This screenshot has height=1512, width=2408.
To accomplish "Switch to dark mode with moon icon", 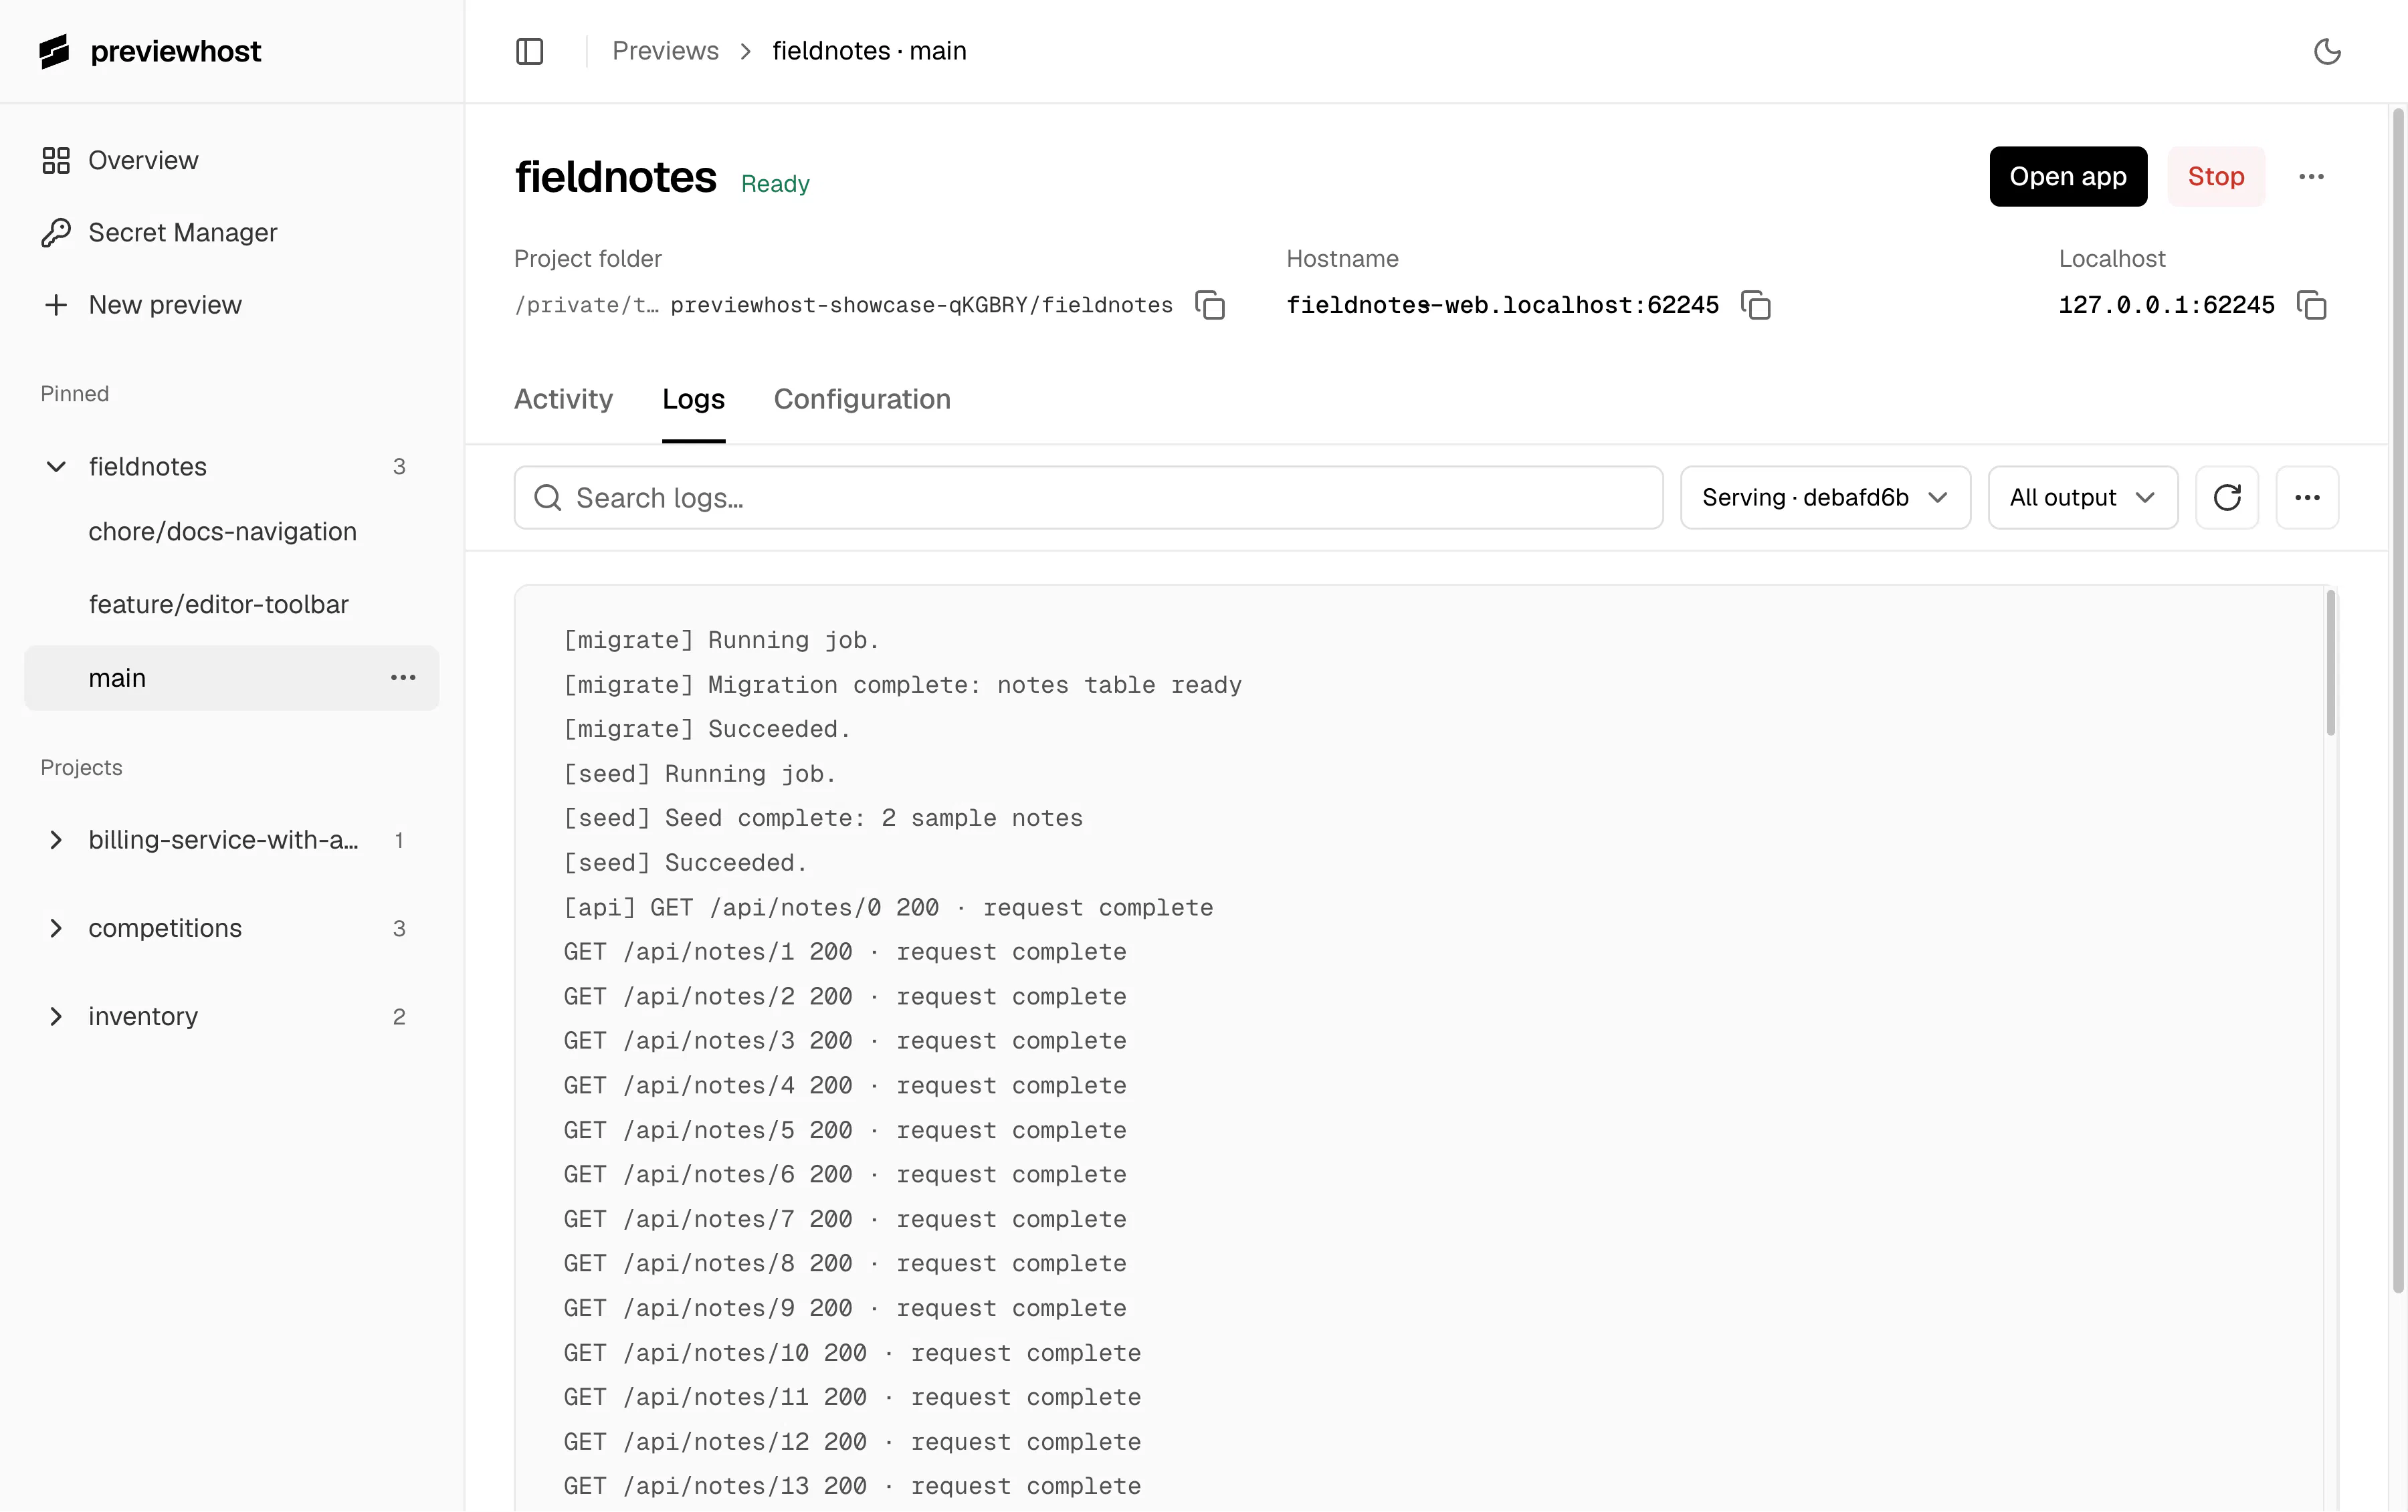I will (x=2327, y=51).
